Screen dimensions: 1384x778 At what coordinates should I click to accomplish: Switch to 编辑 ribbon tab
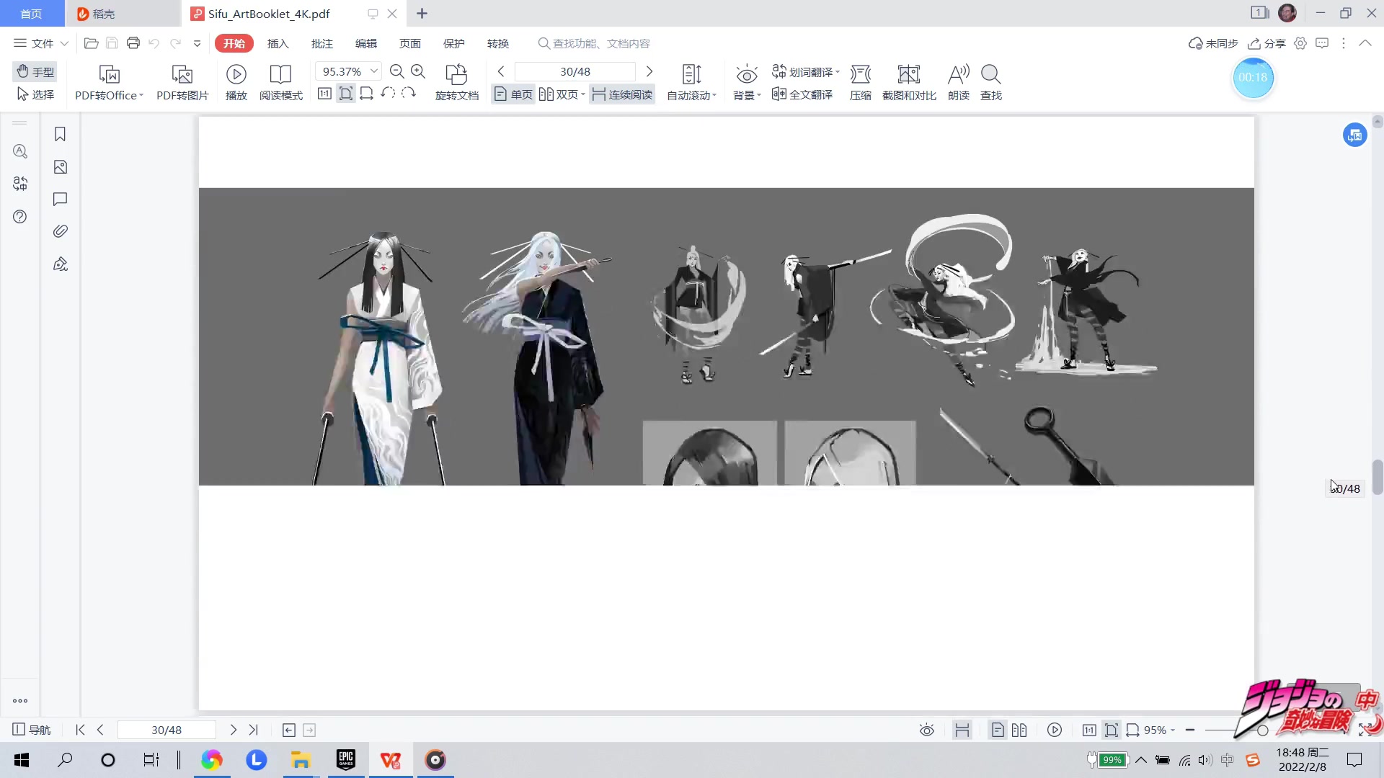[366, 43]
